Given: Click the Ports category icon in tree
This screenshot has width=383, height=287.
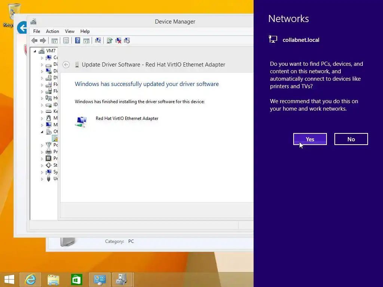Looking at the screenshot, I should click(x=49, y=145).
